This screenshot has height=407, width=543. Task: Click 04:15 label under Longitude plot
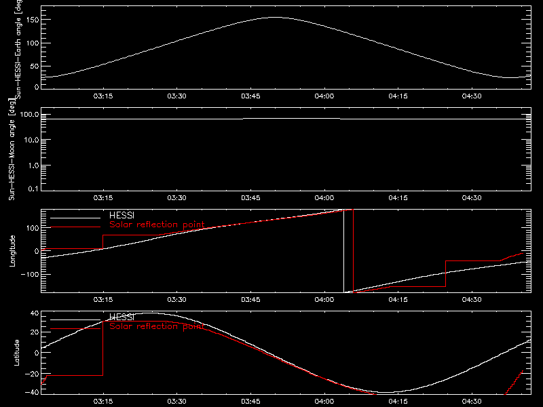tap(398, 299)
